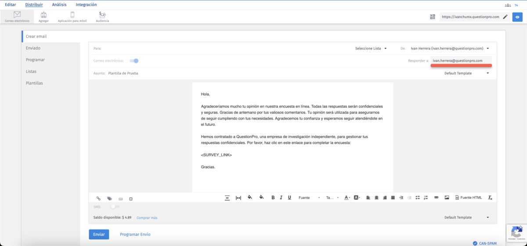Open the text background color picker
Screen dimensions: 527x246
point(357,198)
